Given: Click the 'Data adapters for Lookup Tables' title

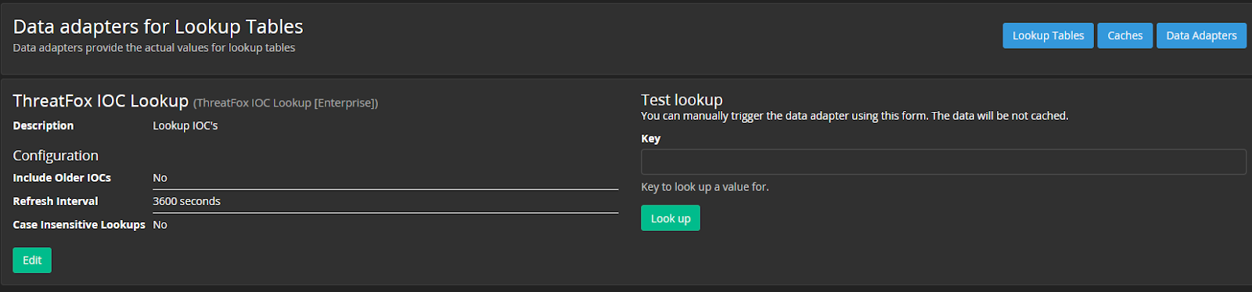Looking at the screenshot, I should coord(158,27).
